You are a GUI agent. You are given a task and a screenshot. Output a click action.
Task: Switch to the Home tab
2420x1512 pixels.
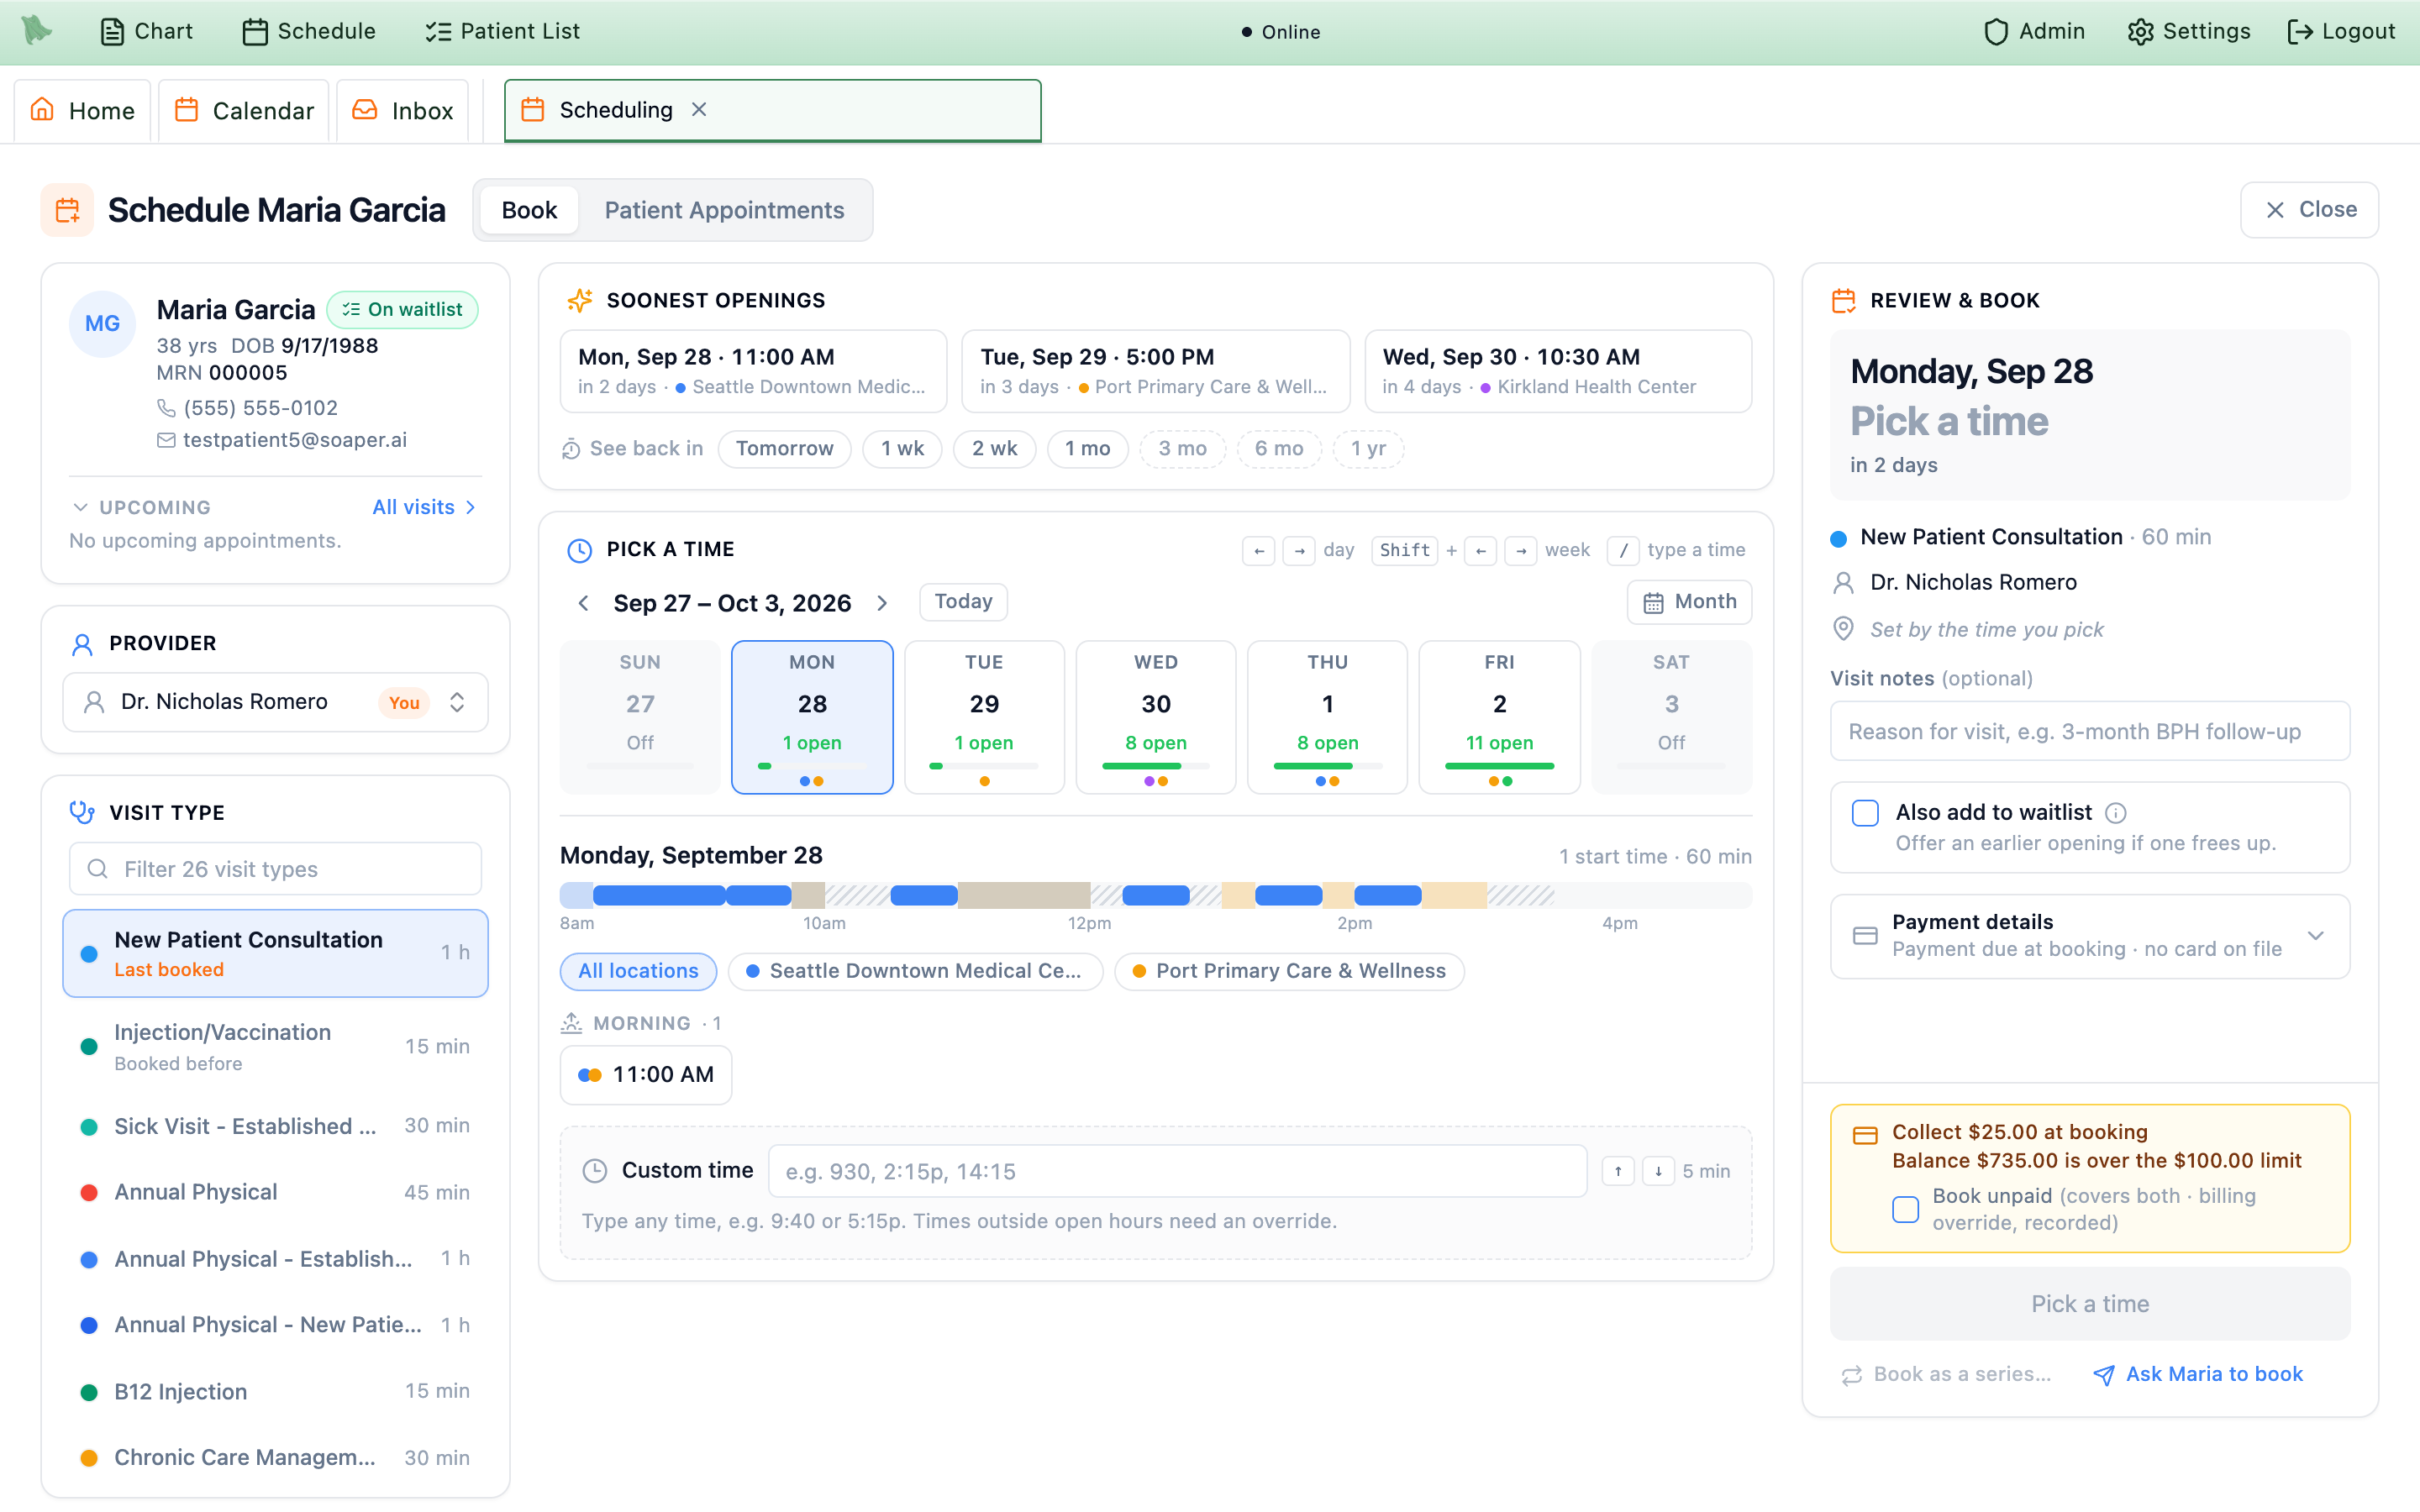82,110
